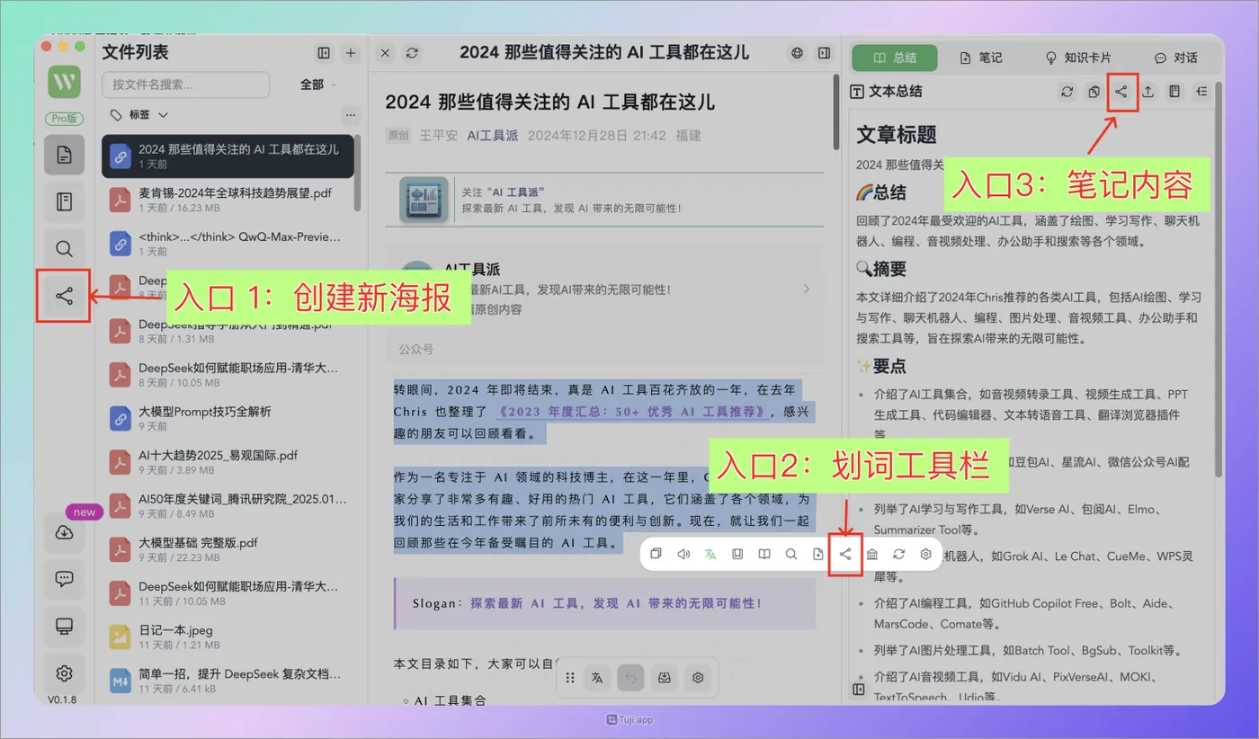
Task: Click the 按文件名搜索 search field
Action: (186, 85)
